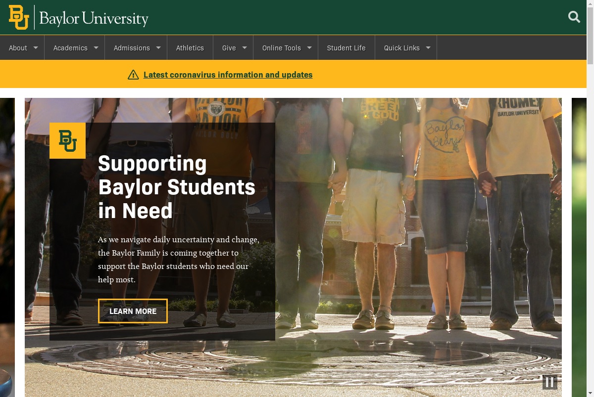Expand the About menu arrow

click(x=36, y=48)
